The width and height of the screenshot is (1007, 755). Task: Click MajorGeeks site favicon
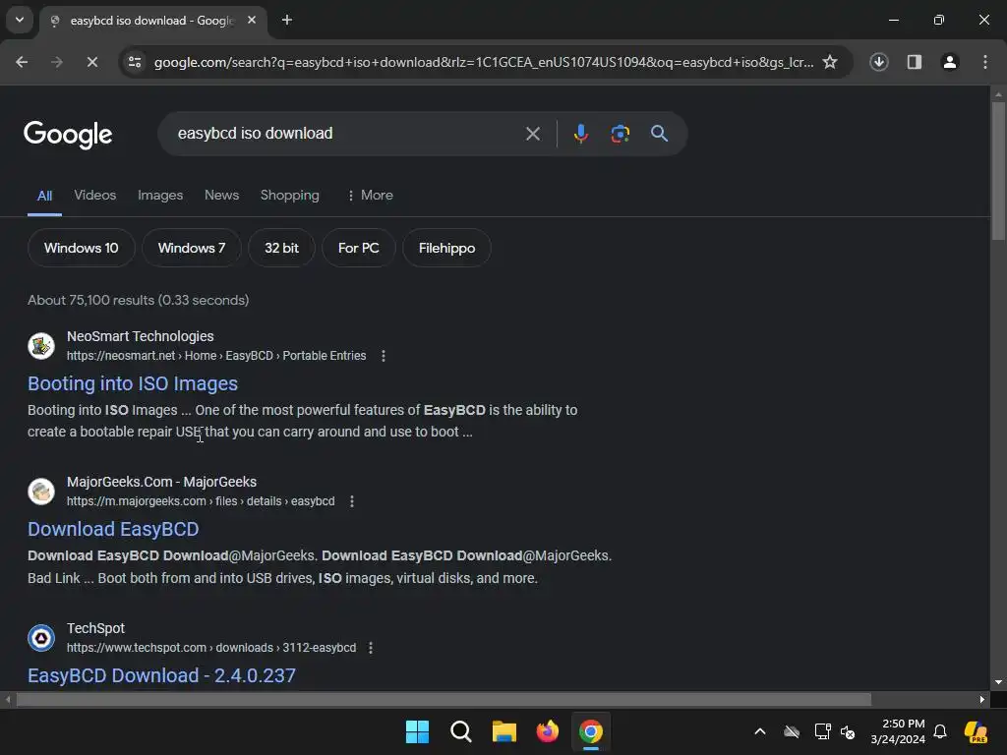click(41, 492)
